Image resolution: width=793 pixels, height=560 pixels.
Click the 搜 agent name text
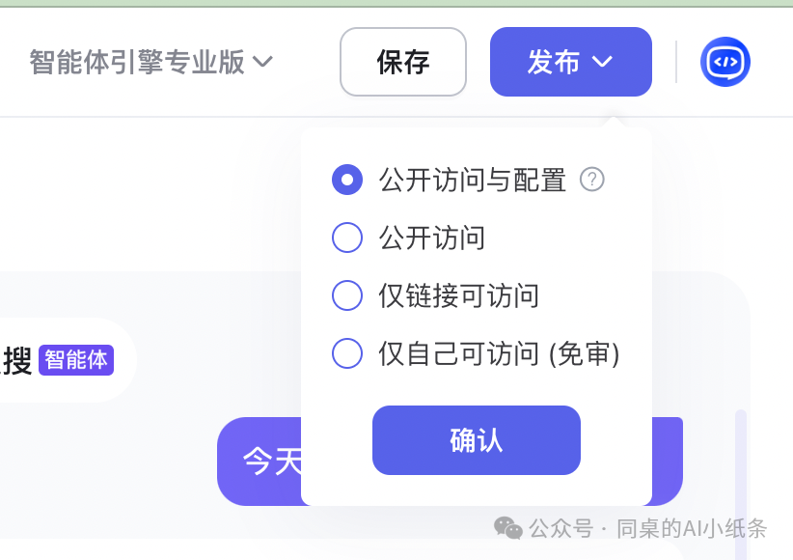pyautogui.click(x=17, y=357)
